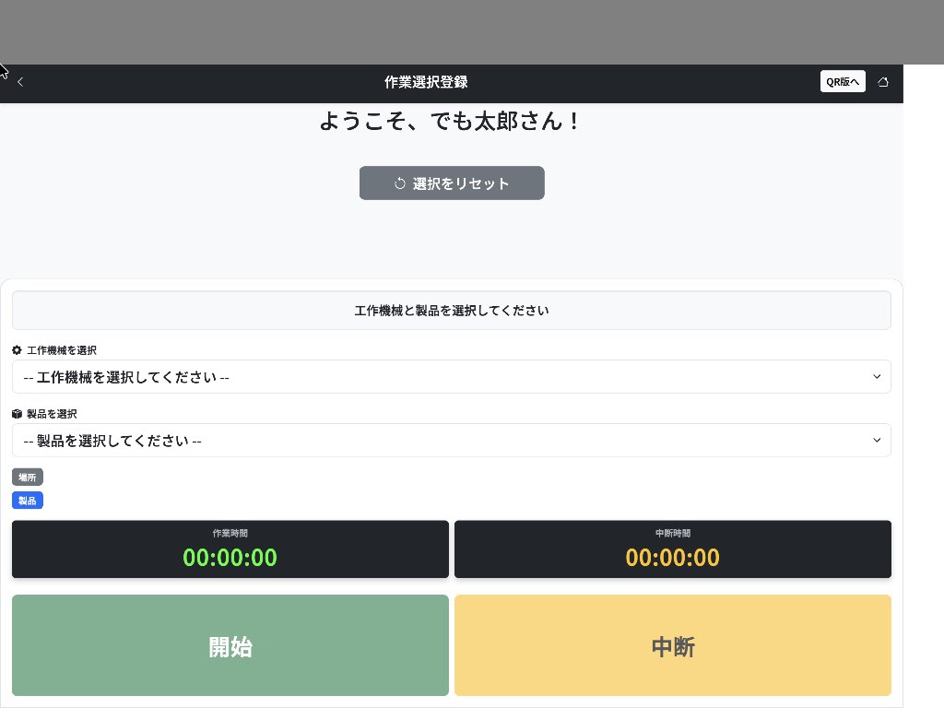Click the green 作業時間 timer display
The width and height of the screenshot is (944, 708).
(x=230, y=549)
